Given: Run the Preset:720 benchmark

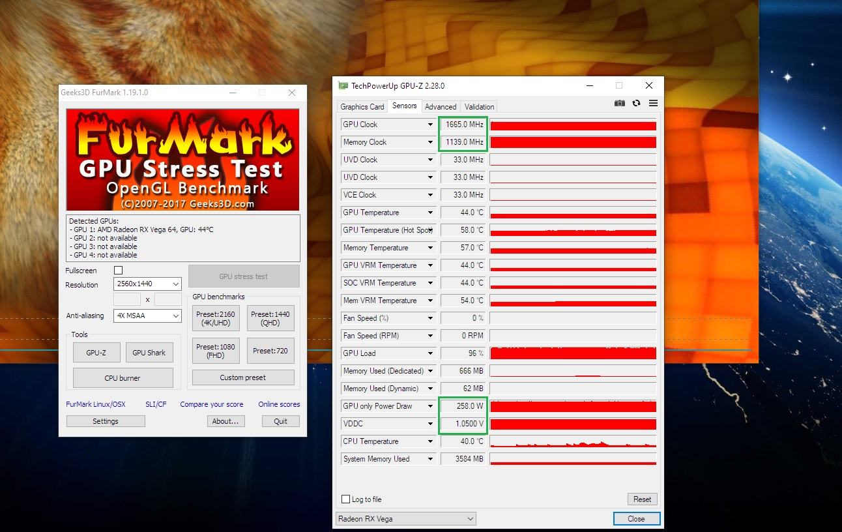Looking at the screenshot, I should click(x=270, y=351).
